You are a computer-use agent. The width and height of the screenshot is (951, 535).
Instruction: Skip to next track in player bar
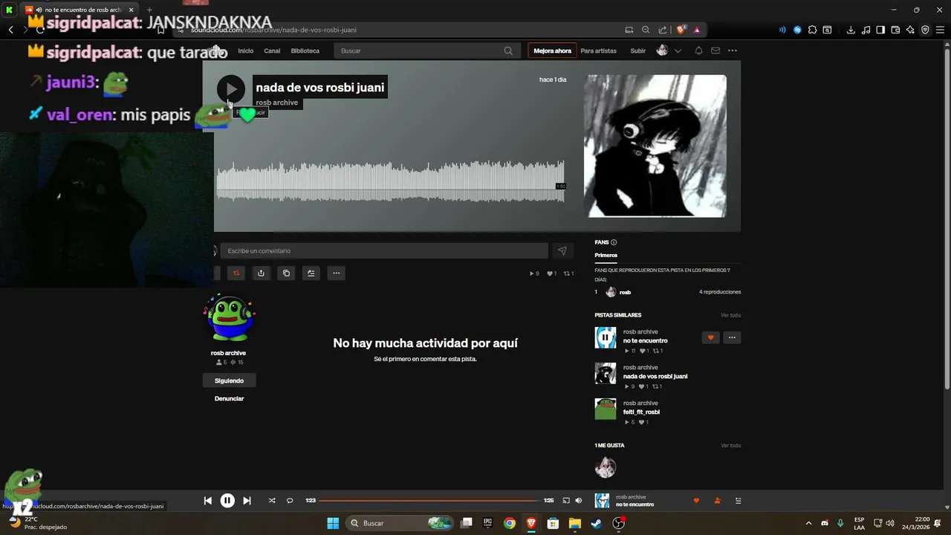[247, 501]
